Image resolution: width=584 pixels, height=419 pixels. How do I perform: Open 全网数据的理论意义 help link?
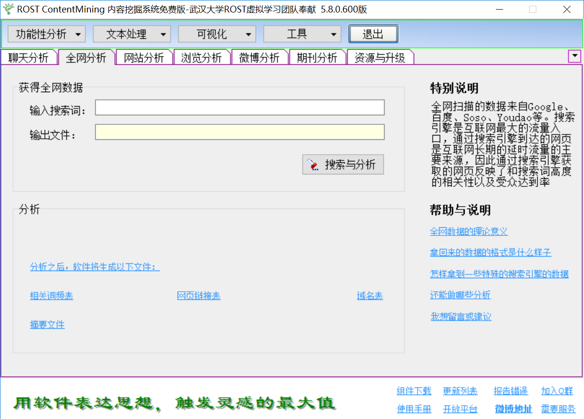click(469, 232)
